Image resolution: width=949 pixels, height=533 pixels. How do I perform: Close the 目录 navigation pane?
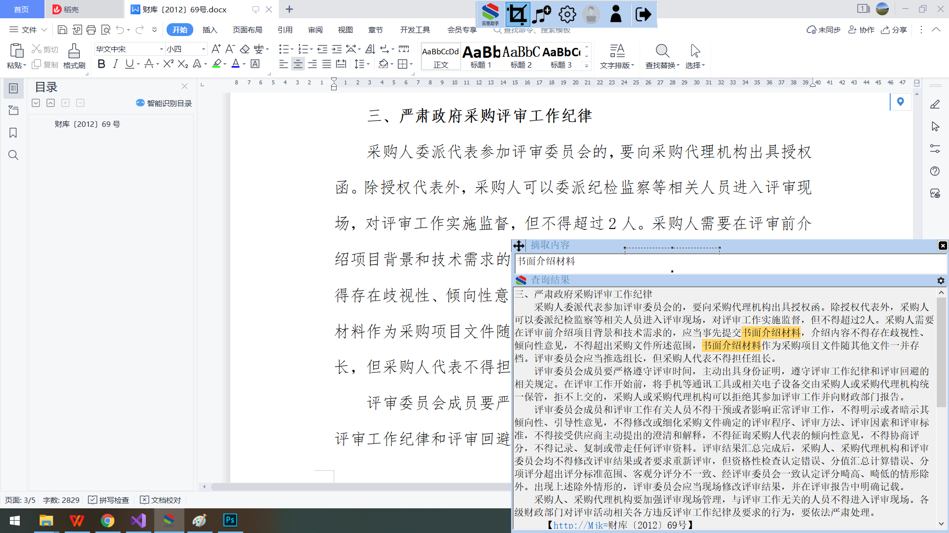tap(184, 86)
